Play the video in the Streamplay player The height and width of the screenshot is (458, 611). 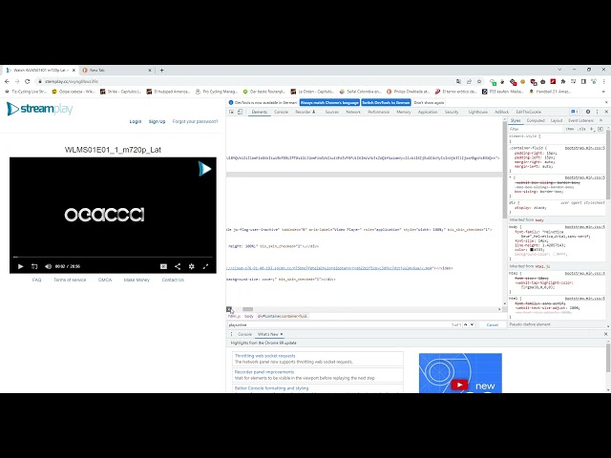click(x=21, y=266)
